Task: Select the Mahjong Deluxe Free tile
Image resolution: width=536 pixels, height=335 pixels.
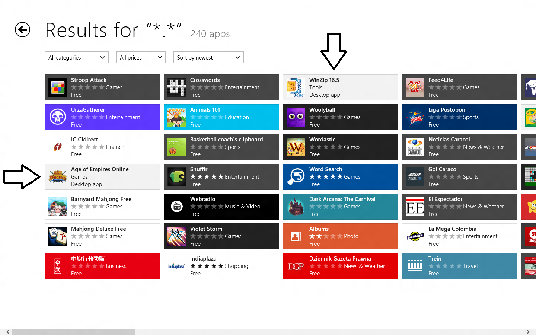Action: [102, 236]
